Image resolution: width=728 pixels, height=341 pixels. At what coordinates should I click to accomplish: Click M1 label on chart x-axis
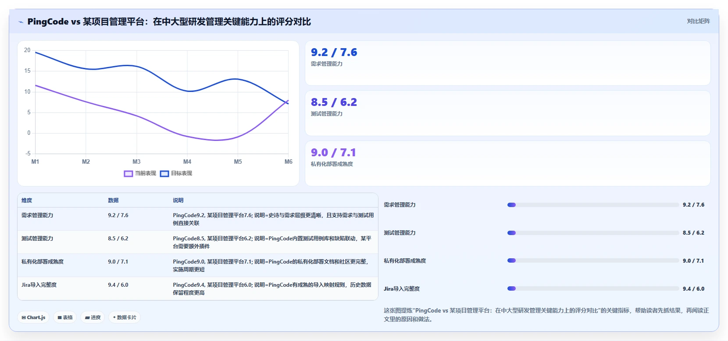(x=35, y=162)
